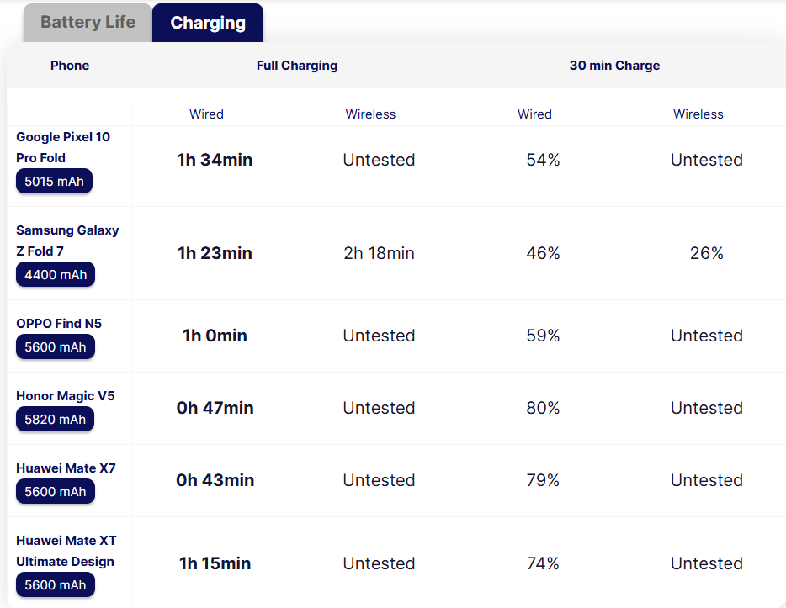
Task: Click the Honor Magic V5 phone name
Action: pyautogui.click(x=65, y=396)
